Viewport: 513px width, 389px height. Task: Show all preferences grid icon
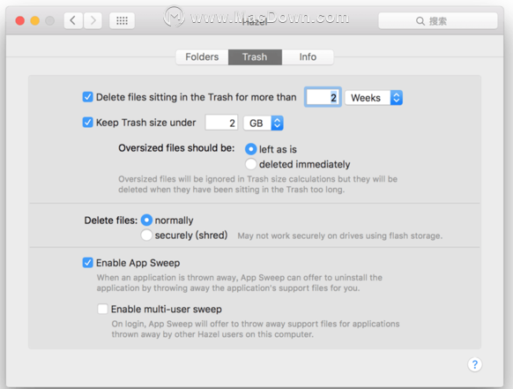coord(122,20)
